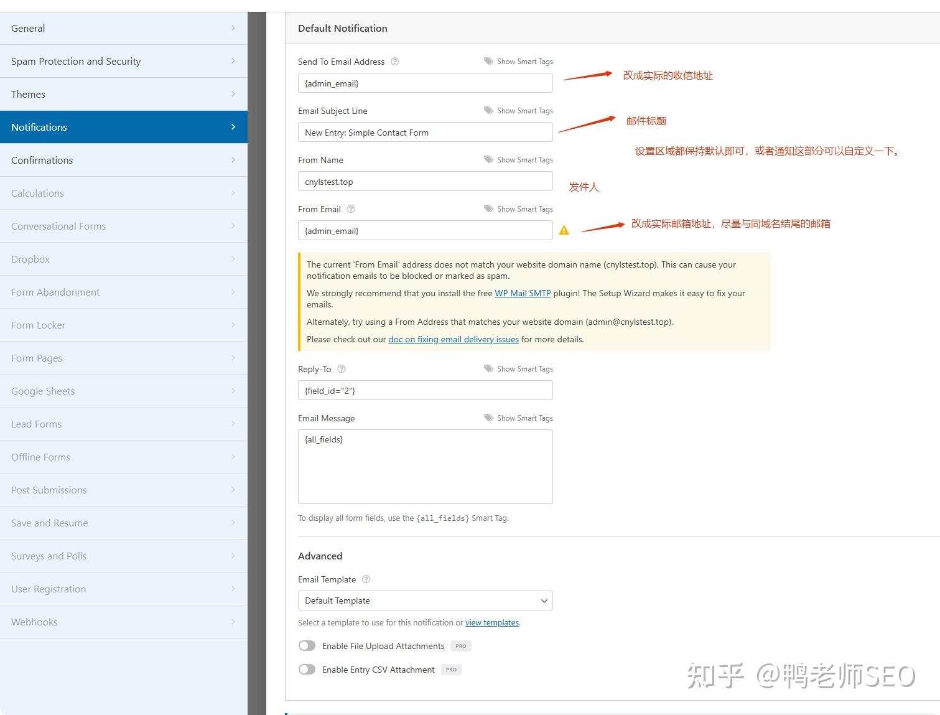Enable File Upload Attachments

click(307, 645)
